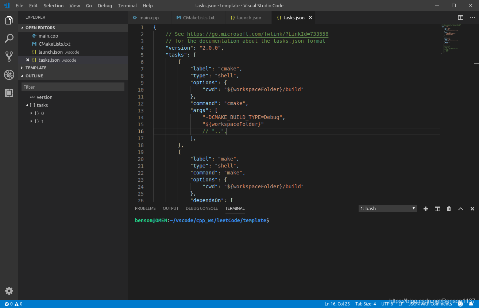The image size is (479, 308).
Task: Change indentation via Tab Size: 4
Action: click(366, 304)
